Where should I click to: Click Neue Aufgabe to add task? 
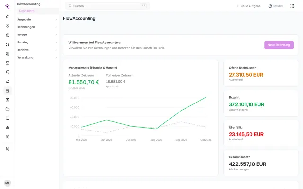click(x=248, y=6)
